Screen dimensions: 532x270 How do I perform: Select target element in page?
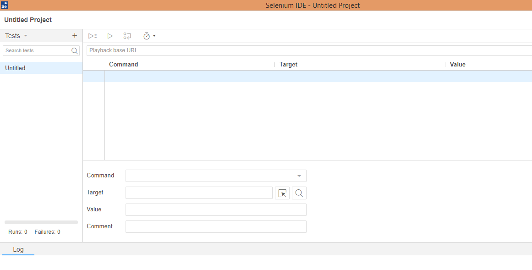pyautogui.click(x=282, y=193)
